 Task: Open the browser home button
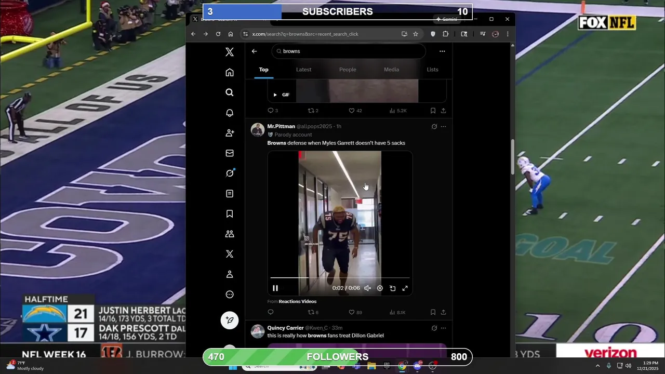point(231,34)
